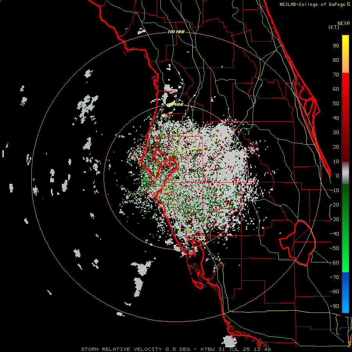Select the positive 70 value on velocity scale

pyautogui.click(x=336, y=75)
